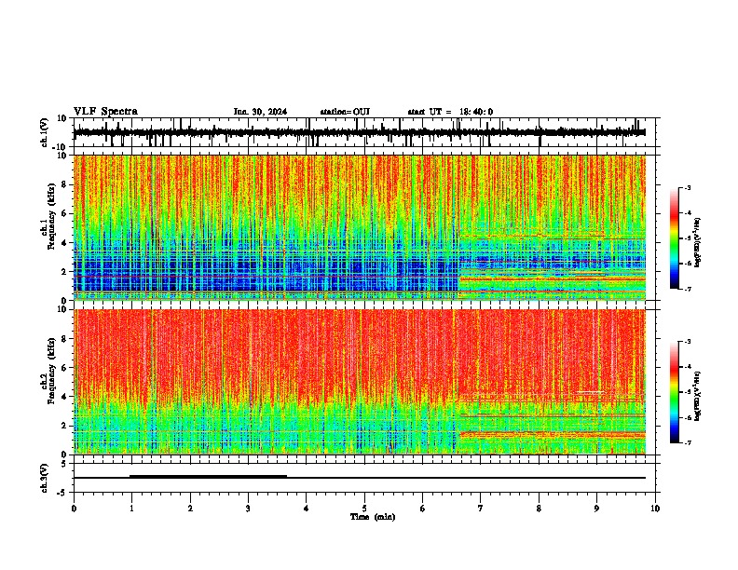Click the 'ch.3(V)' axis label
Image resolution: width=738 pixels, height=570 pixels.
click(x=45, y=478)
